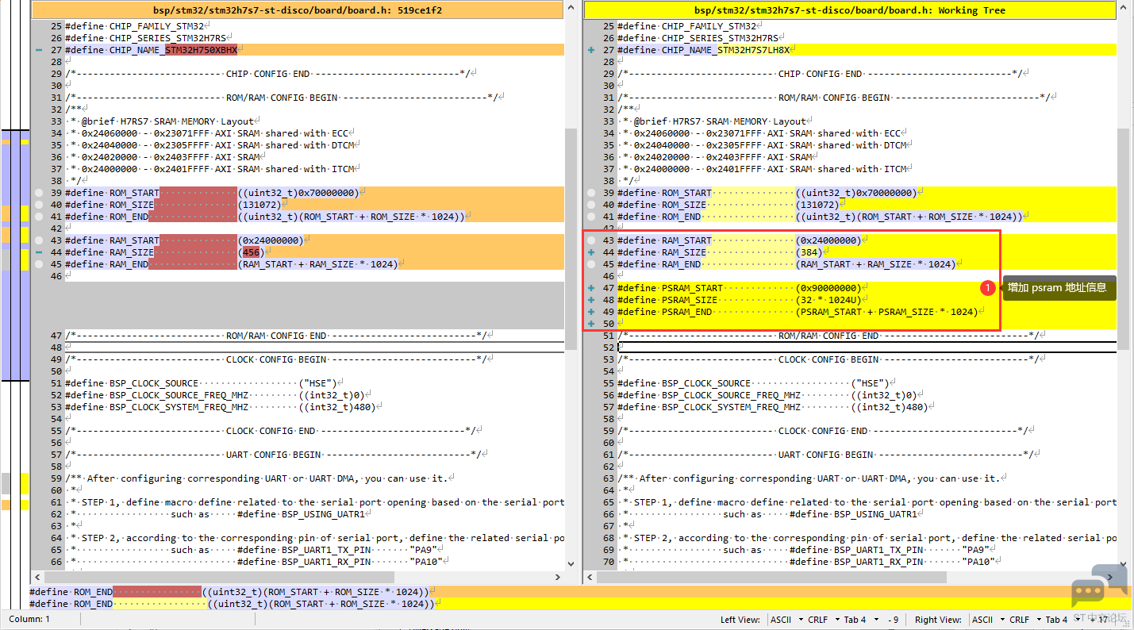
Task: Click right pane vertical scroll down arrow
Action: coord(1123,564)
